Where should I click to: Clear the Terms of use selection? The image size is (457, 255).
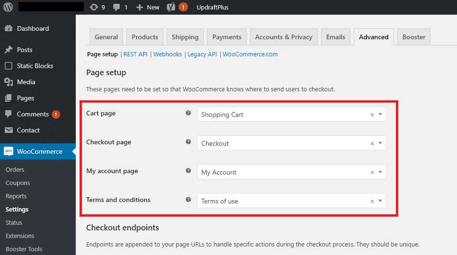372,201
